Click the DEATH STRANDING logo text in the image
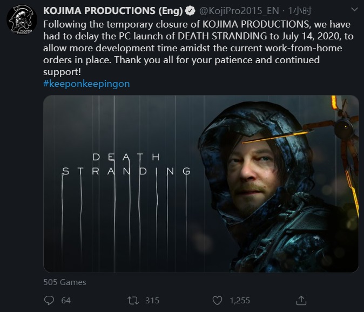Viewport: 364px width, 312px height. point(126,165)
